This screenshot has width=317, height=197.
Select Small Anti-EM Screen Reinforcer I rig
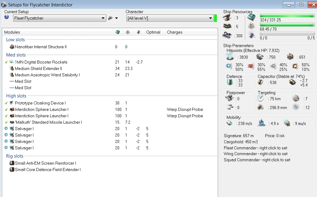point(46,163)
